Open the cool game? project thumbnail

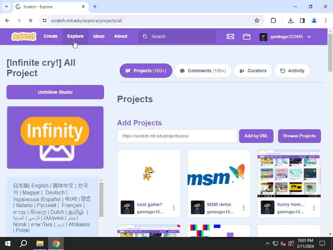click(x=149, y=174)
